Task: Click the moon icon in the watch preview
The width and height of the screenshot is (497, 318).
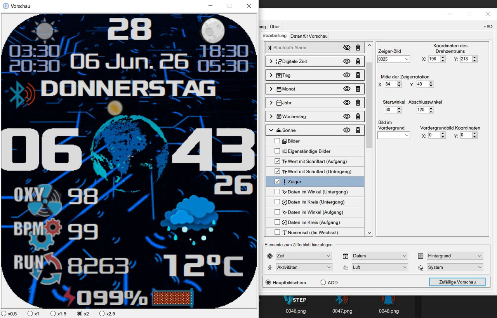Action: coord(212,31)
